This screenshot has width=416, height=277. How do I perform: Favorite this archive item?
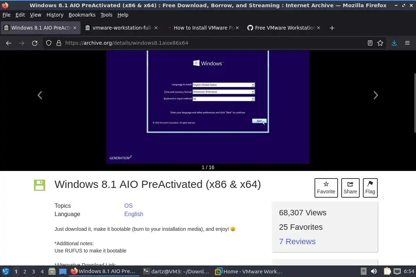tap(326, 188)
